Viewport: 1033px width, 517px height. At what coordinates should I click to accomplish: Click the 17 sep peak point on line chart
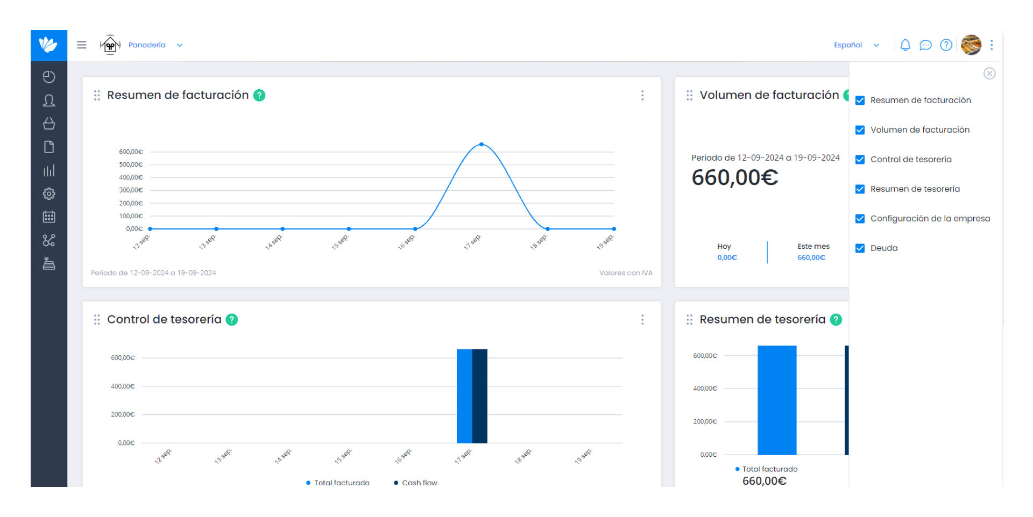482,144
